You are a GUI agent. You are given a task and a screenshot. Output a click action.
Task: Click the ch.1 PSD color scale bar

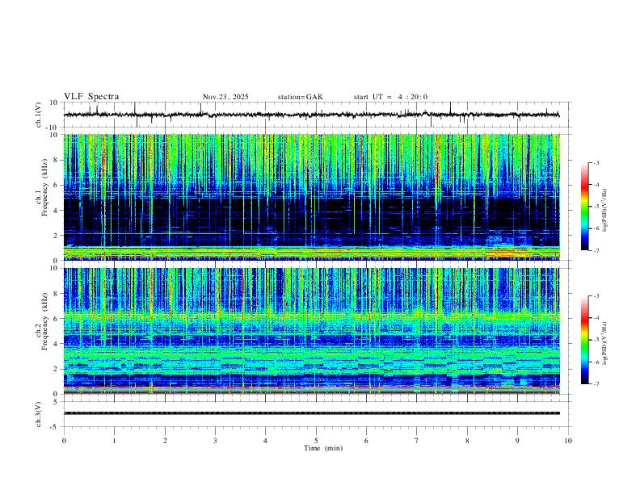(585, 207)
